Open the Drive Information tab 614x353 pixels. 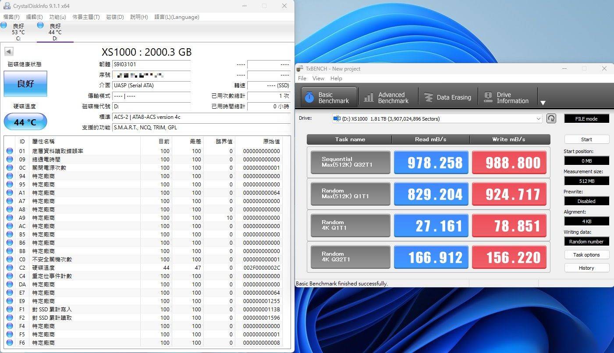[x=507, y=97]
